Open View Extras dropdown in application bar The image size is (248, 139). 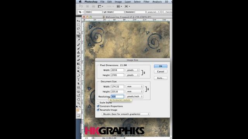(x=101, y=6)
